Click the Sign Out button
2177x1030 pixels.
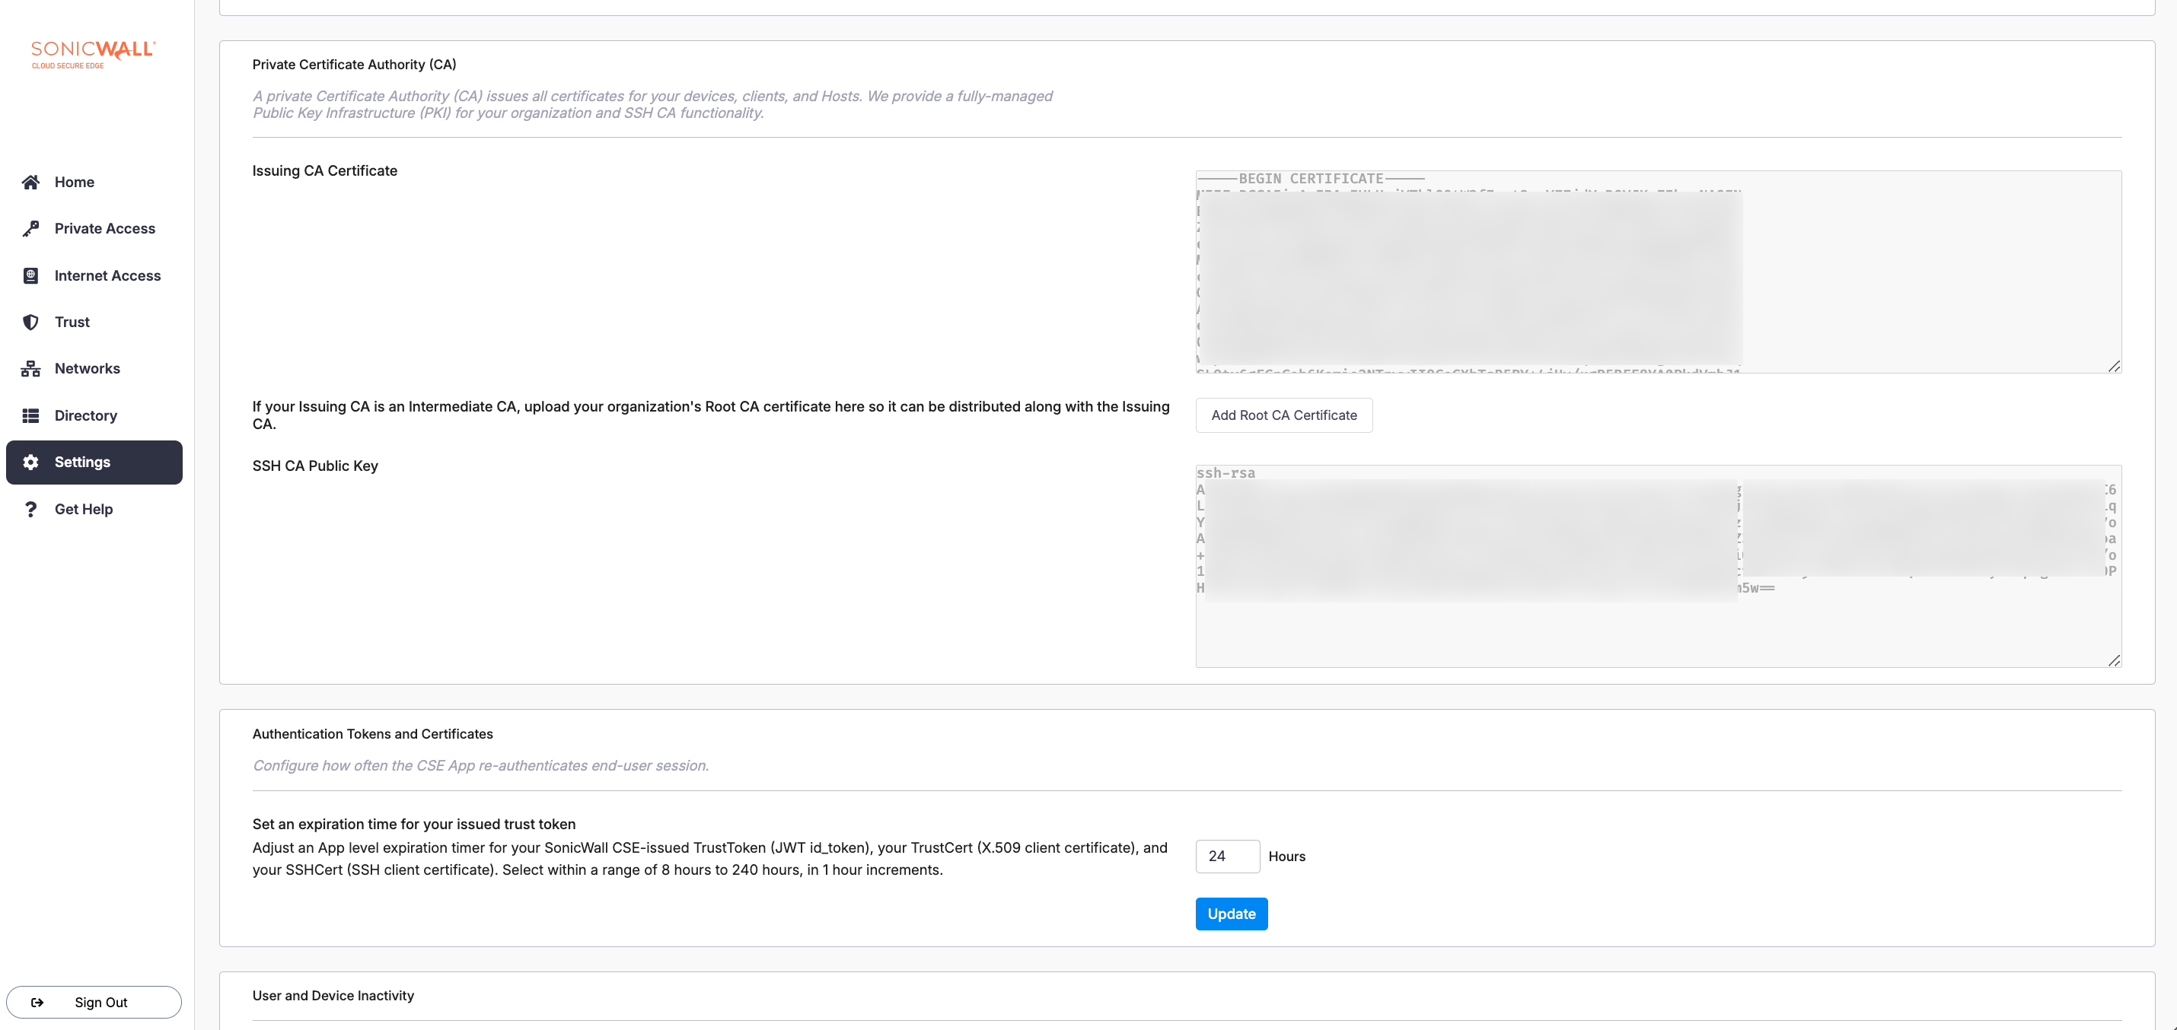(x=94, y=1002)
